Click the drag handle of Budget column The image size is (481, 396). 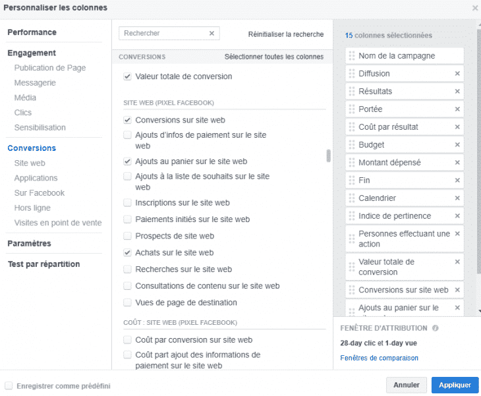coord(351,145)
